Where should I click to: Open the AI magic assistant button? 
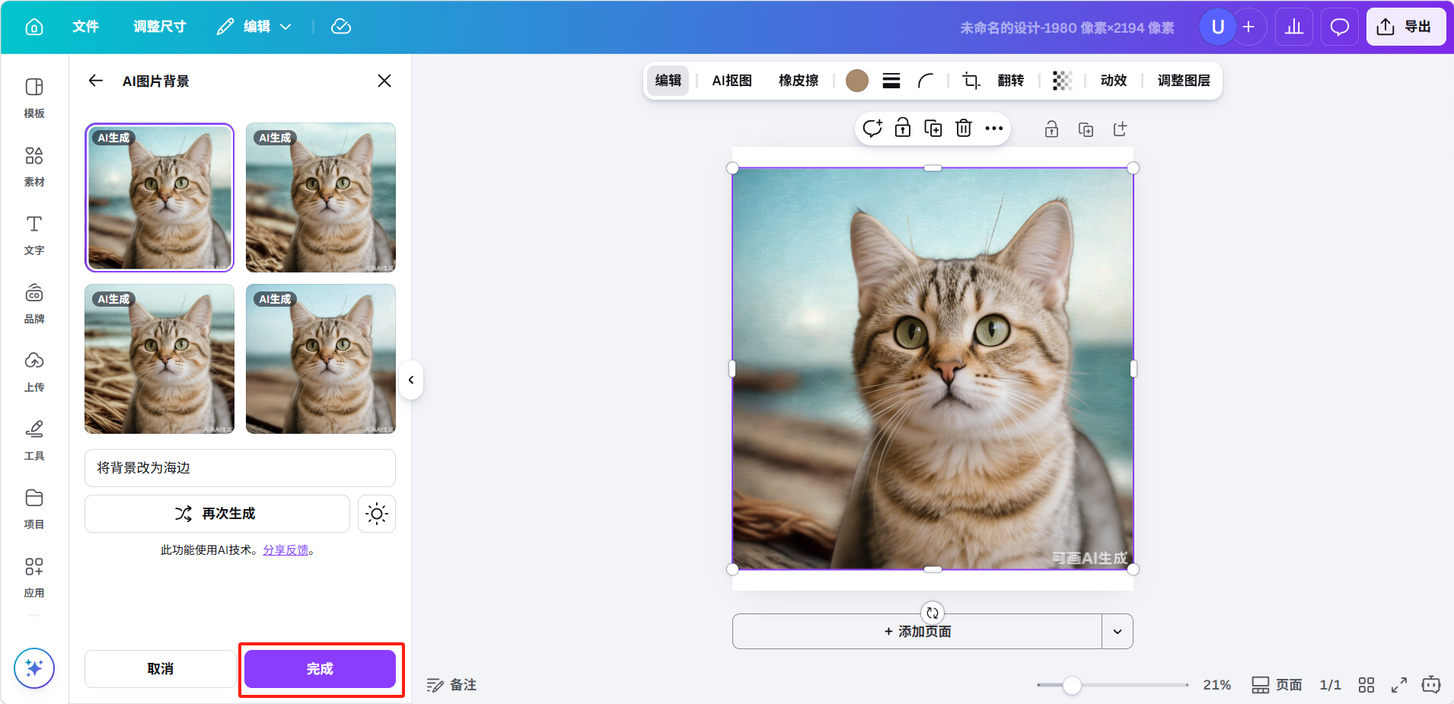(34, 668)
